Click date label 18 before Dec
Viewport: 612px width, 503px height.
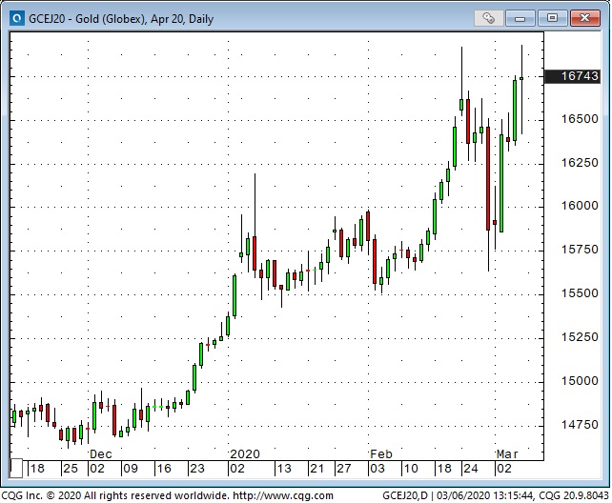point(37,469)
